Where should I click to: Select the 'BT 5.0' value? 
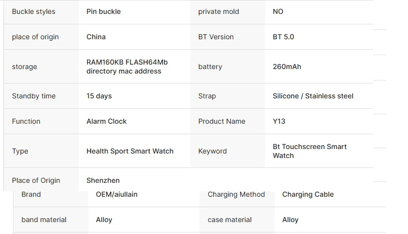point(283,37)
